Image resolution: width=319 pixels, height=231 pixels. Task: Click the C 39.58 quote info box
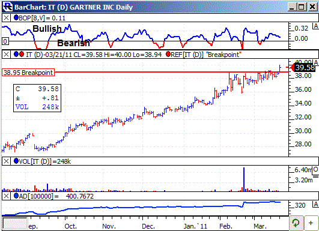pos(37,98)
